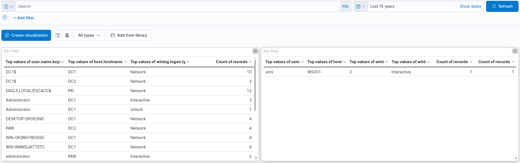Click the folder icon on Add from library
This screenshot has height=163, width=520.
tap(113, 35)
